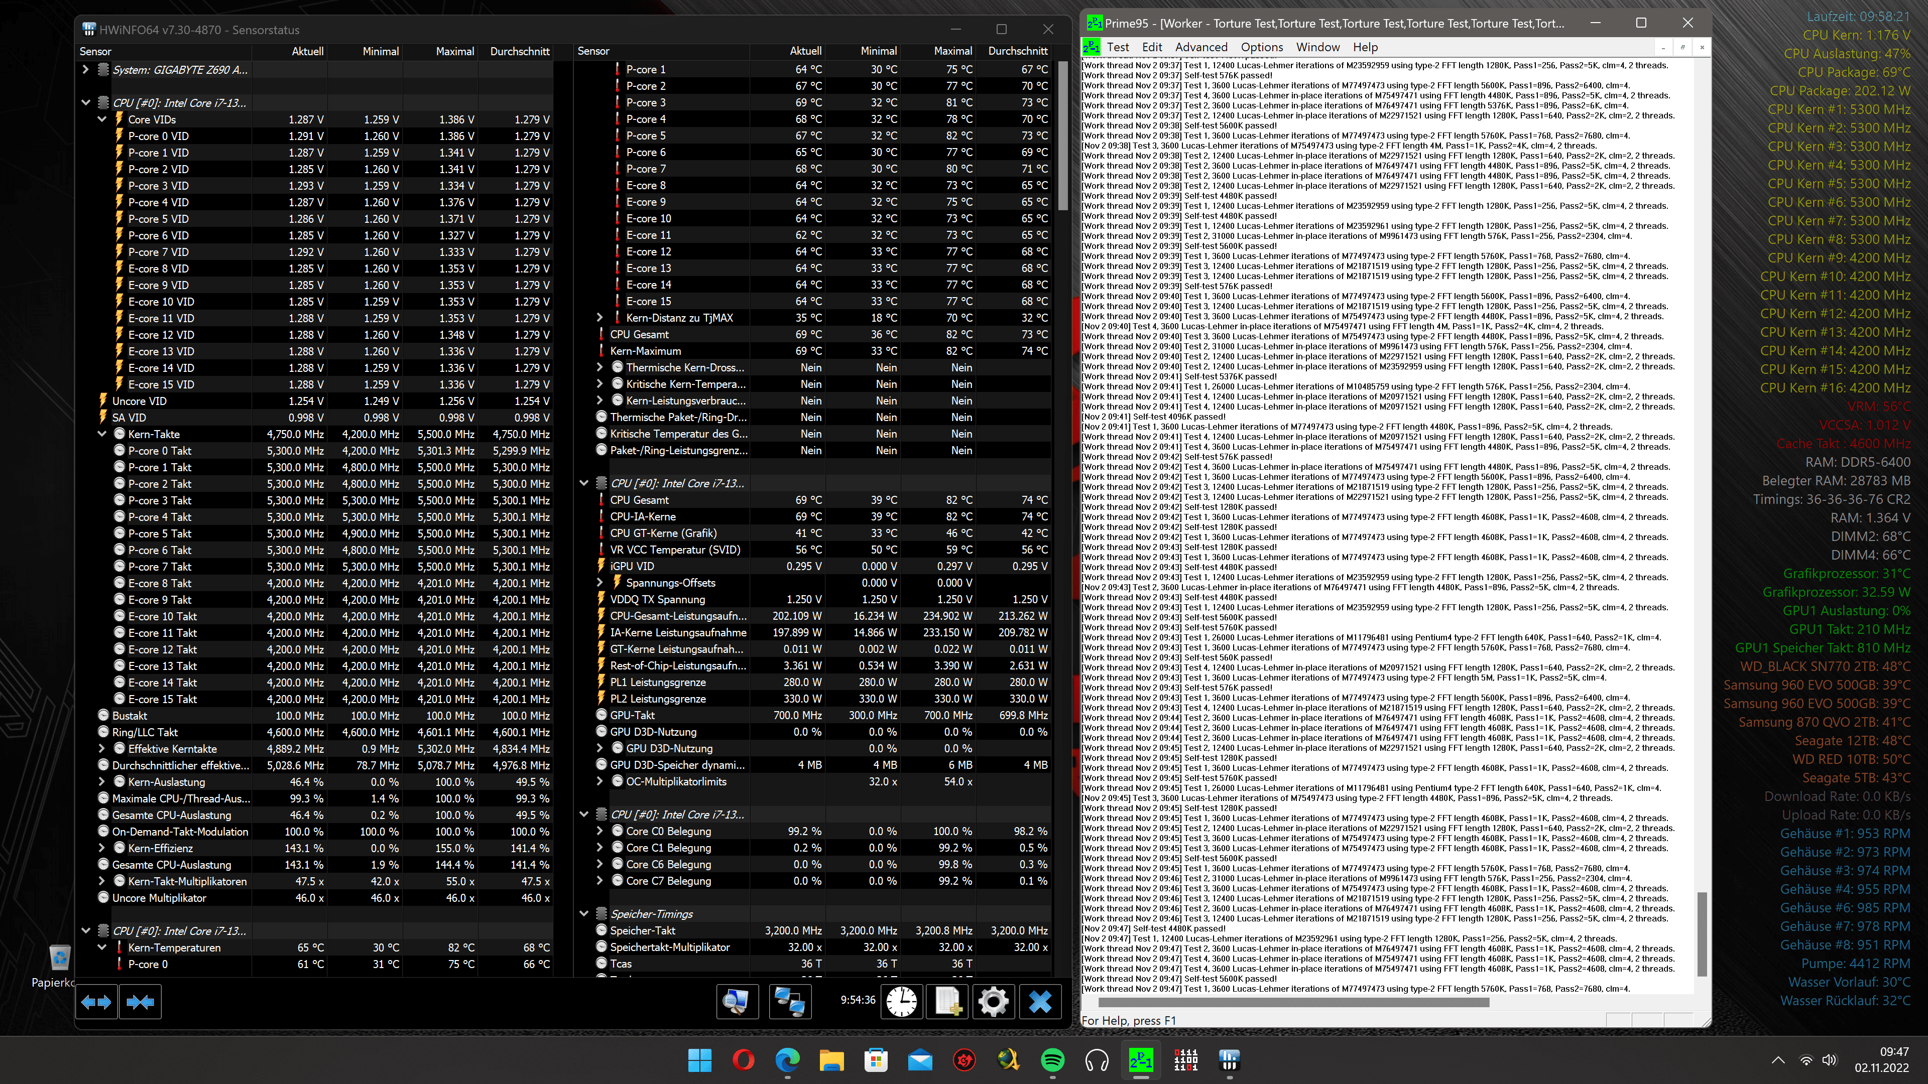1928x1084 pixels.
Task: Expand the Kern-Distanz zu TjMAX group
Action: click(599, 318)
